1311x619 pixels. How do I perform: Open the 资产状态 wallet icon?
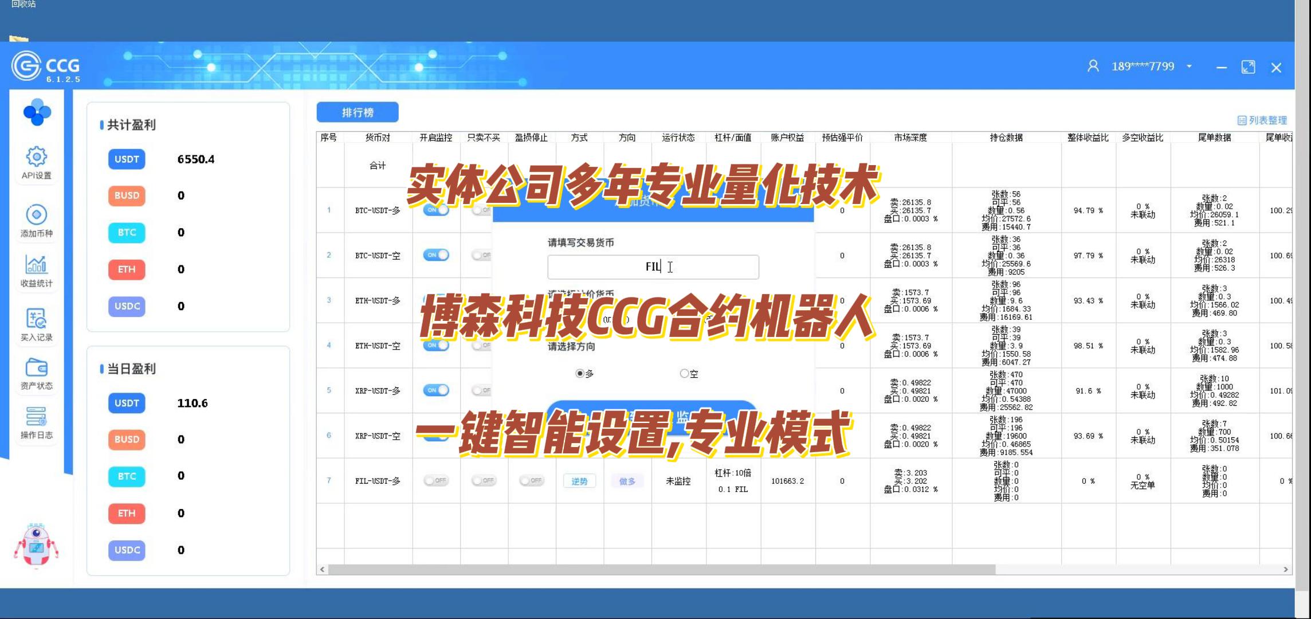coord(36,373)
